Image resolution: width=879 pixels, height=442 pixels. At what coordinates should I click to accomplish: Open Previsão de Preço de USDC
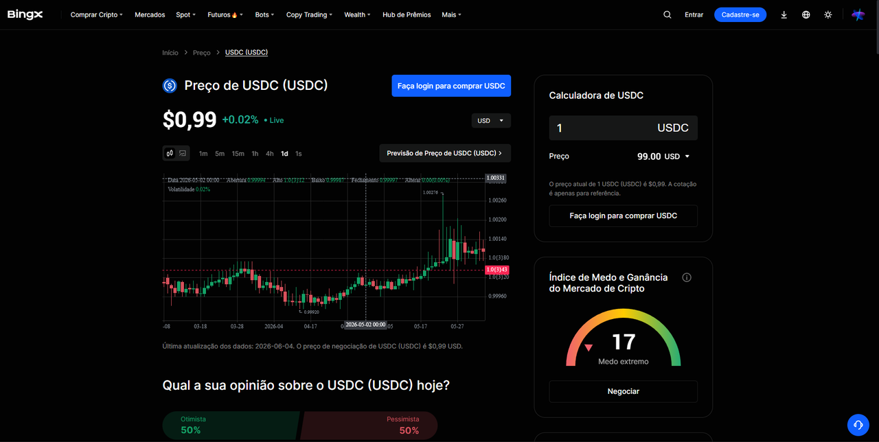(x=445, y=153)
